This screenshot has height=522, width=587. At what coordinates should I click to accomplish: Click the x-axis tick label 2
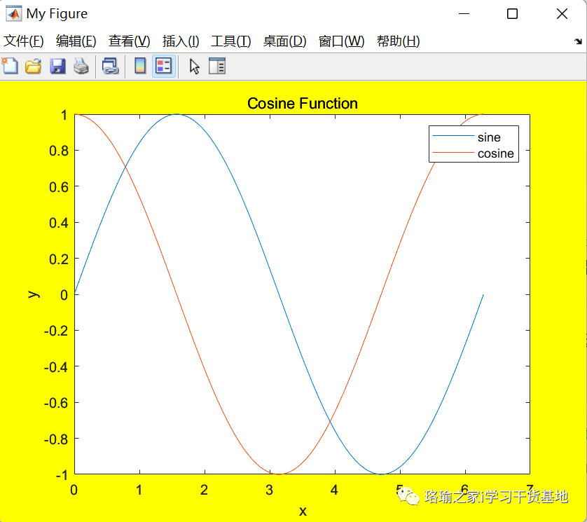[x=204, y=490]
